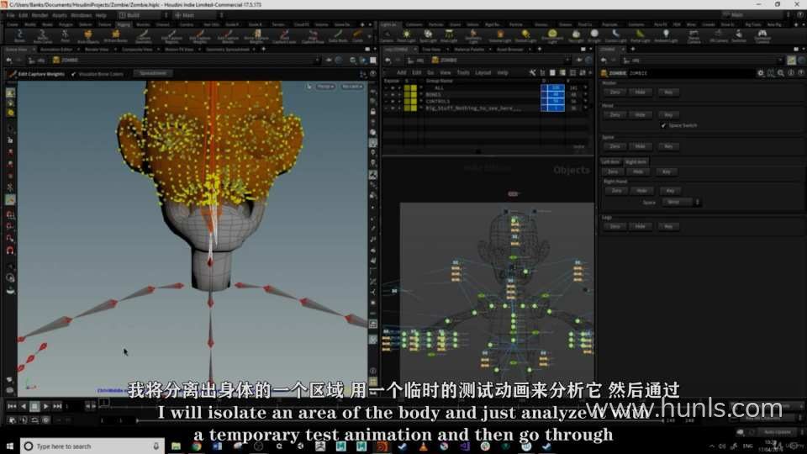
Task: Open the Render menu
Action: coord(40,15)
